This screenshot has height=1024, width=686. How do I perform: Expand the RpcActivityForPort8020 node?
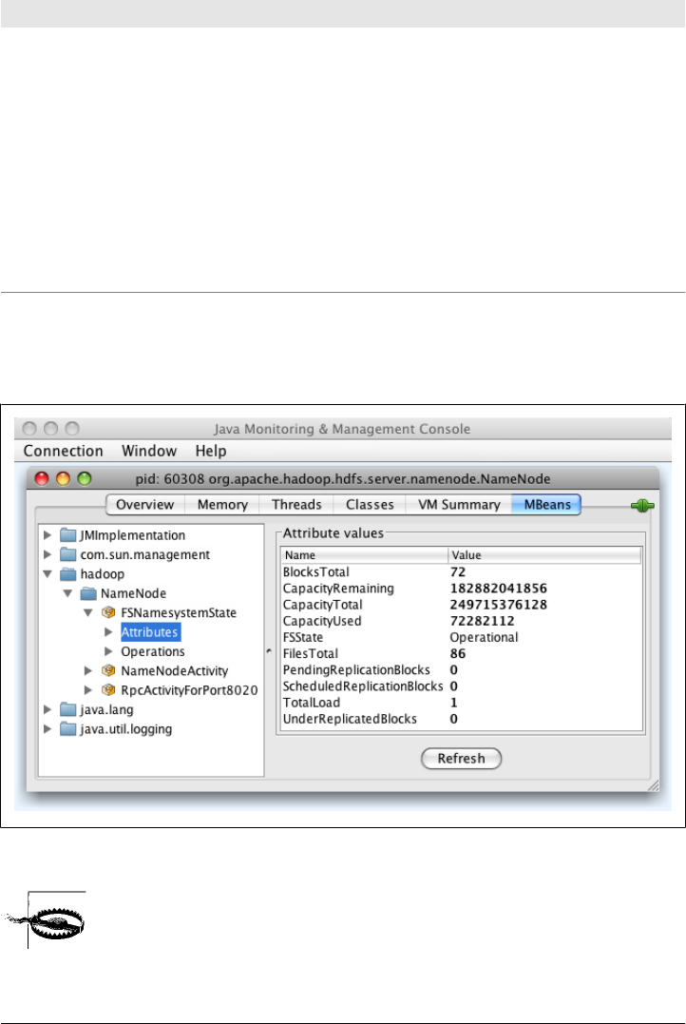[88, 690]
